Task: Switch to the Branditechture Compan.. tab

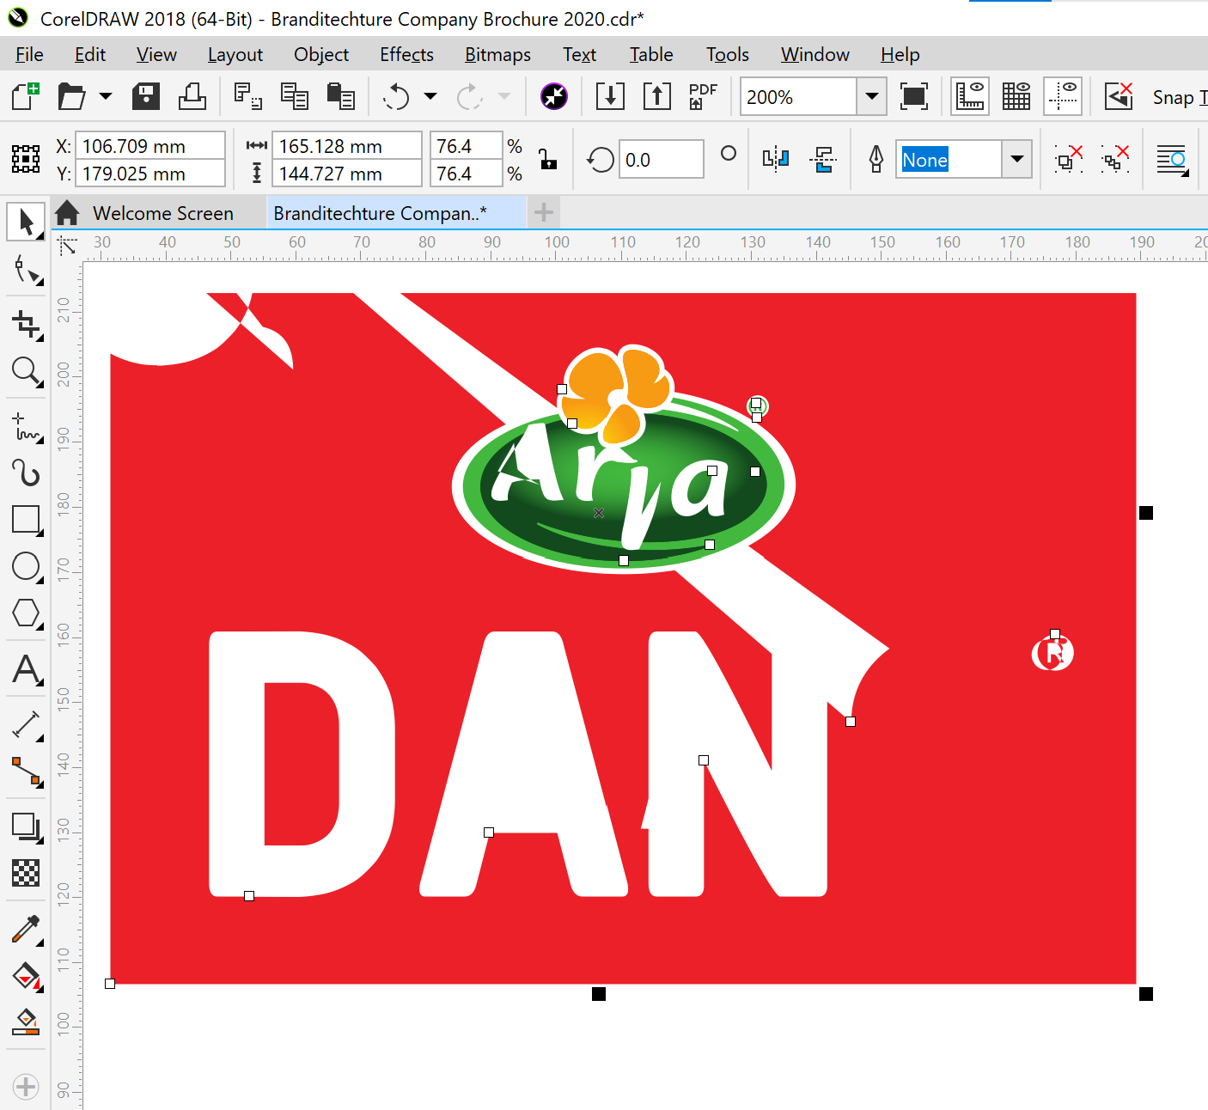Action: click(x=380, y=213)
